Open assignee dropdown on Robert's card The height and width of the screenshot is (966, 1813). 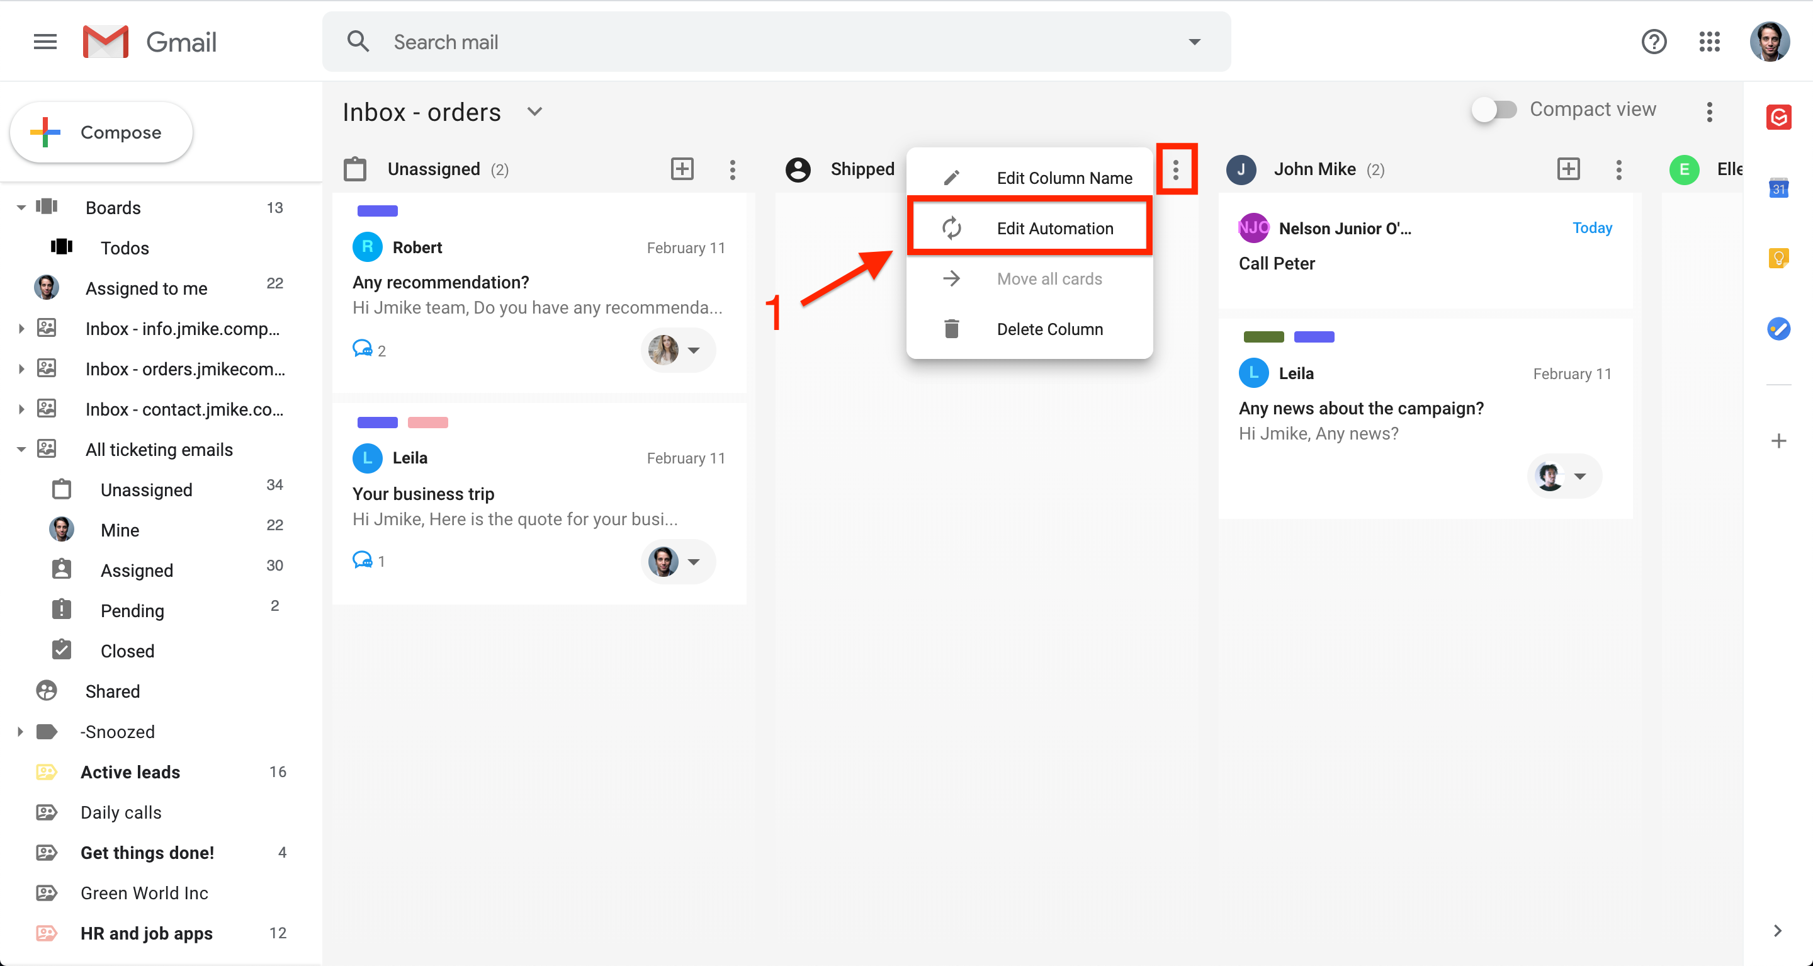point(678,350)
